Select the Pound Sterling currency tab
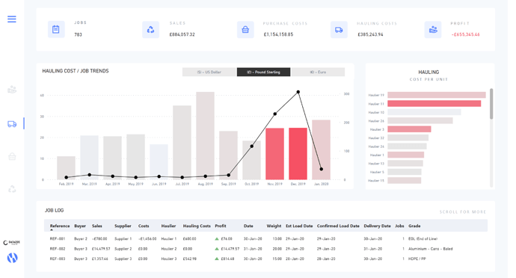 pos(263,72)
